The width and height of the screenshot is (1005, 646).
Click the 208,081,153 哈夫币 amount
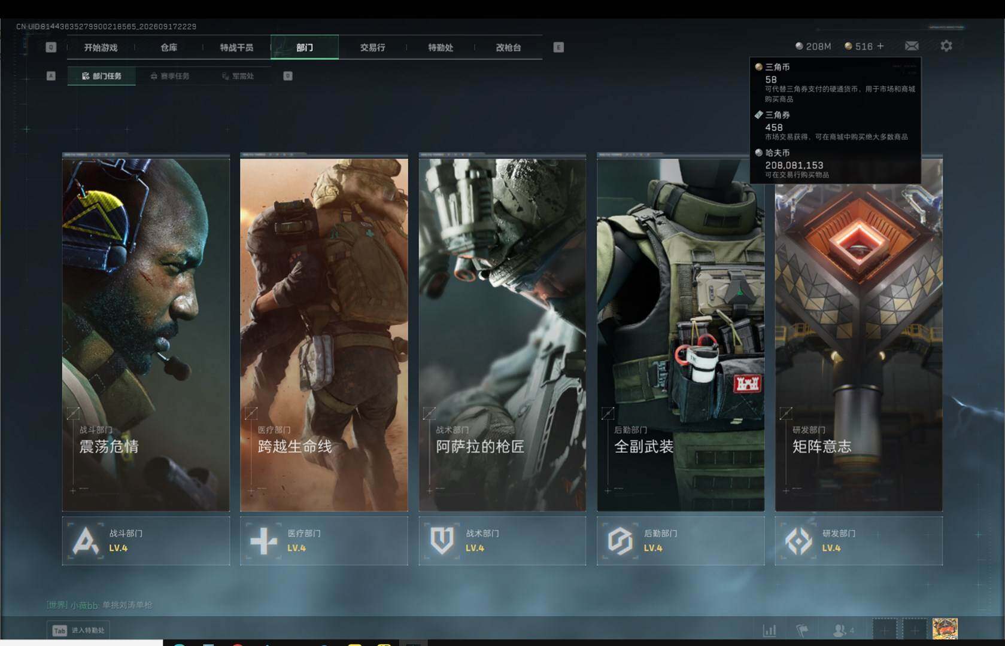tap(794, 165)
